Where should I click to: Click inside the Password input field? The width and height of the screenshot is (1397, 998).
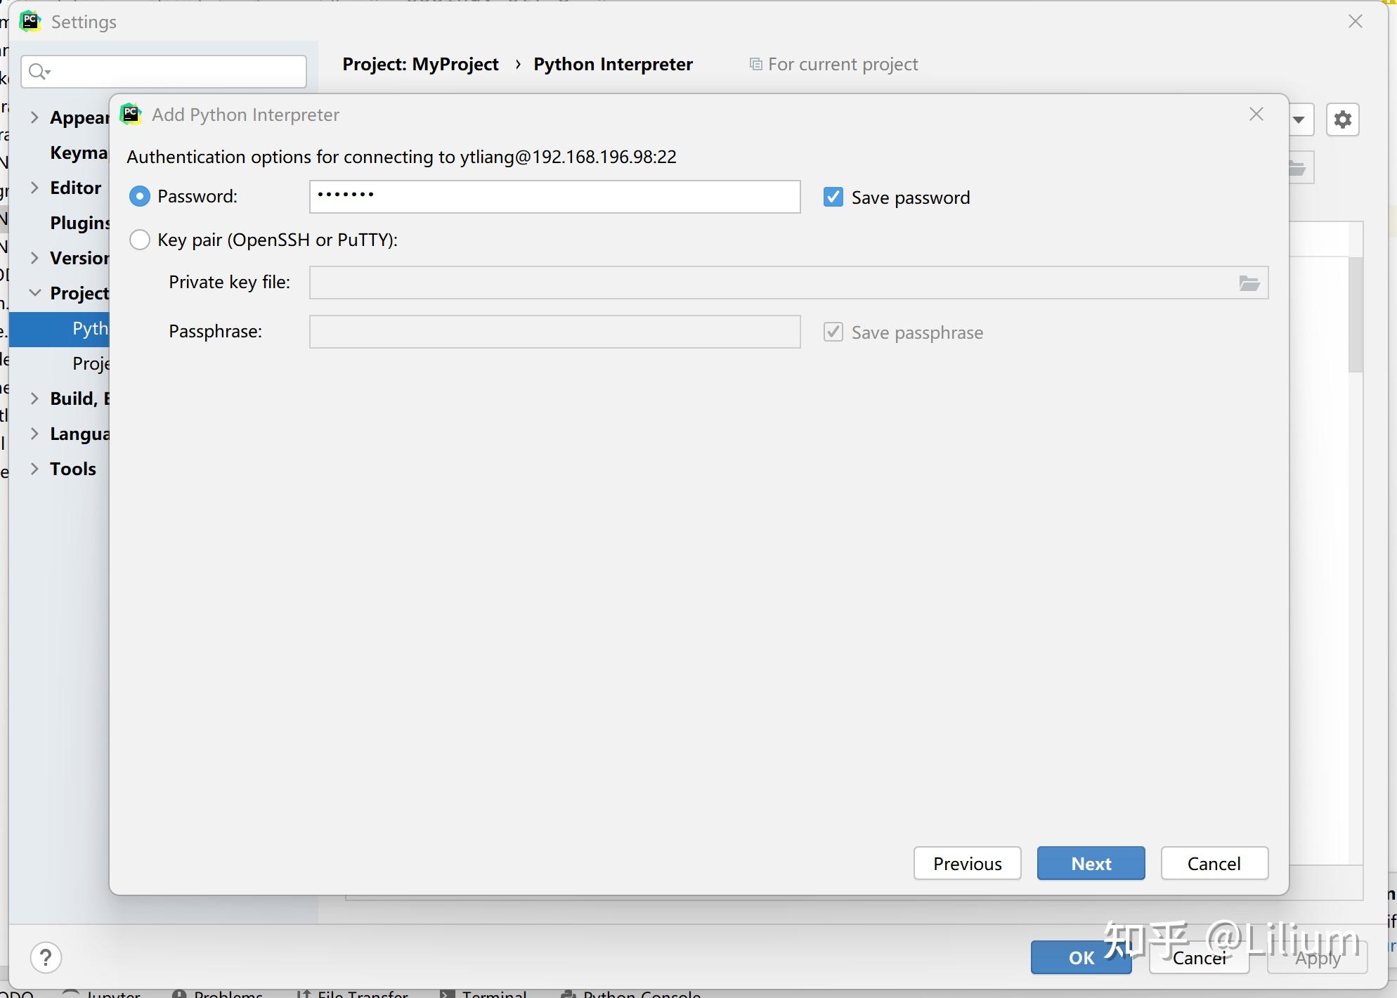point(554,197)
